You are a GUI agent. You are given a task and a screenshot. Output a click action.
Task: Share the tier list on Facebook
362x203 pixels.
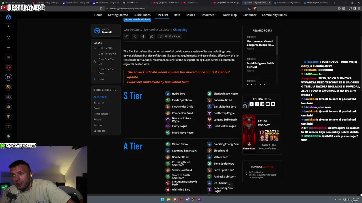(143, 36)
